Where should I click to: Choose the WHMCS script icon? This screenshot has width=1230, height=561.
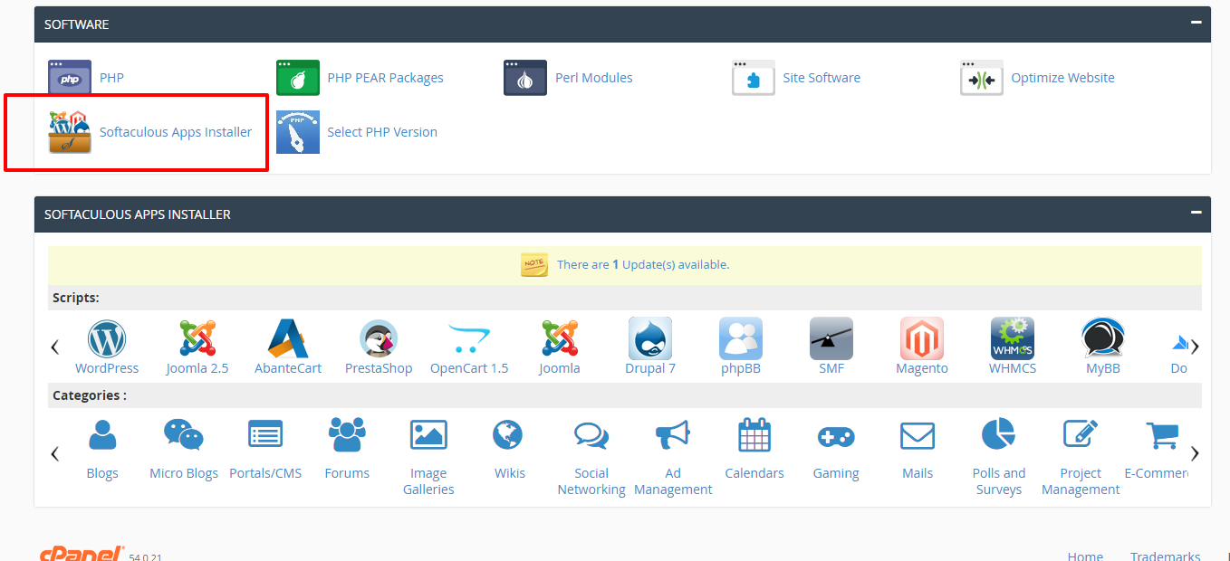point(1013,339)
